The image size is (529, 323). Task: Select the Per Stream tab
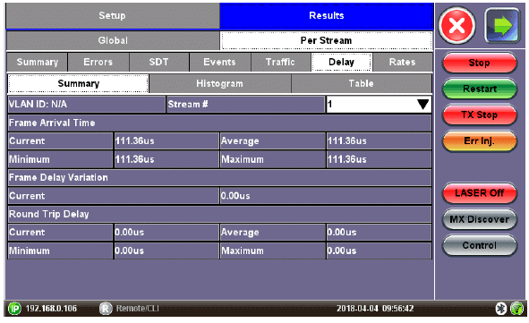326,40
